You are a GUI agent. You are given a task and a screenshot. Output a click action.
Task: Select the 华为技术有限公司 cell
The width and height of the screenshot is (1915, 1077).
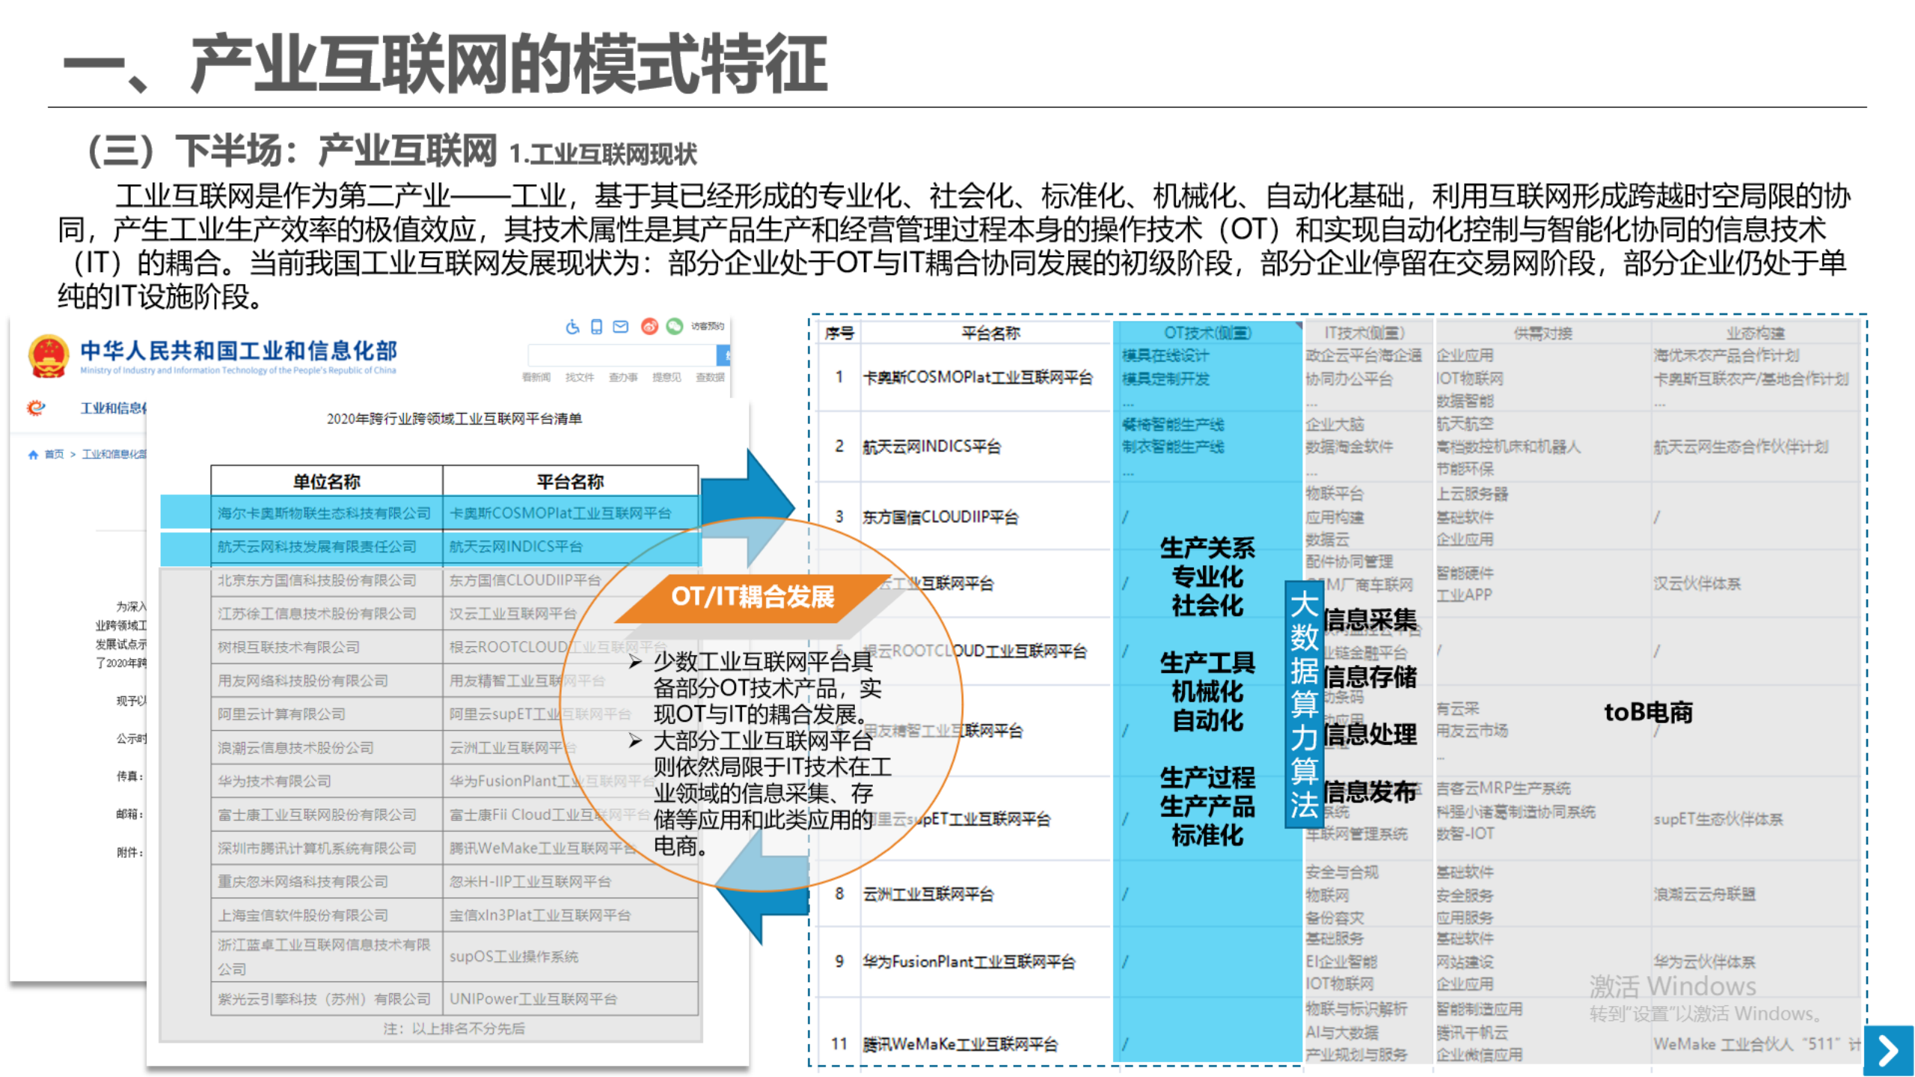click(327, 782)
